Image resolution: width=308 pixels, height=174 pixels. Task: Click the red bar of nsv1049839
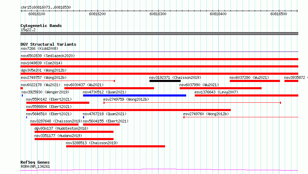(x=159, y=66)
